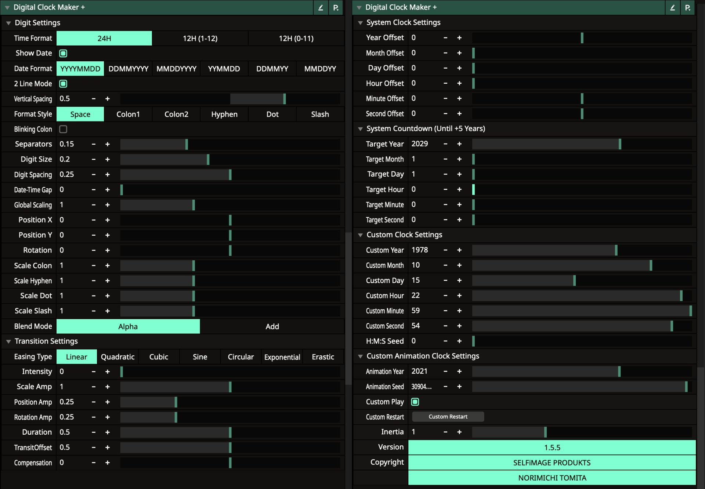Select 24H time format

[x=104, y=38]
